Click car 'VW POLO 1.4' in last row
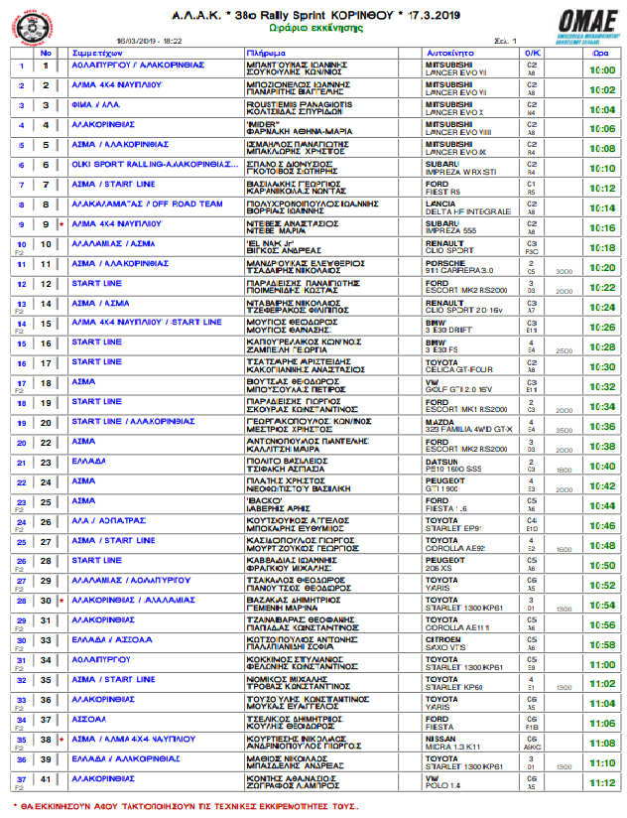The width and height of the screenshot is (627, 818). coord(443,782)
